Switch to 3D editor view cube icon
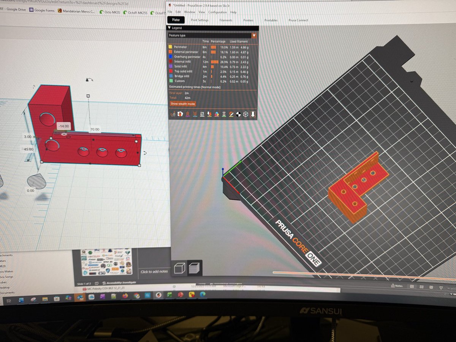456x342 pixels. (x=179, y=269)
